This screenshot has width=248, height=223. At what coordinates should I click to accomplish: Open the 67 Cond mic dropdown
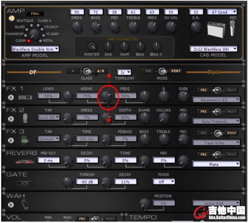(x=222, y=12)
